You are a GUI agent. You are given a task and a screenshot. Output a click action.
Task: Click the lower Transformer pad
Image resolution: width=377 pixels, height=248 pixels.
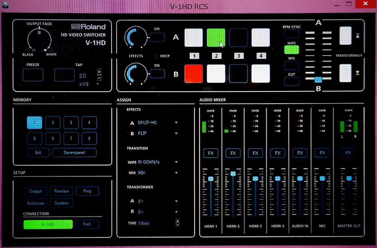tap(345, 73)
